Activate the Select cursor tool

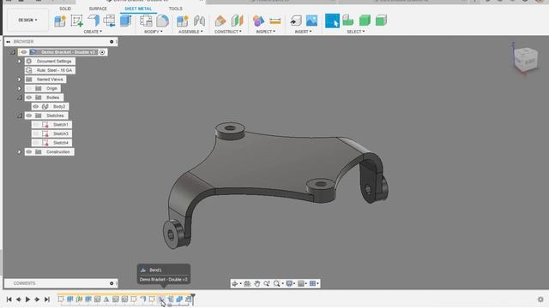332,21
